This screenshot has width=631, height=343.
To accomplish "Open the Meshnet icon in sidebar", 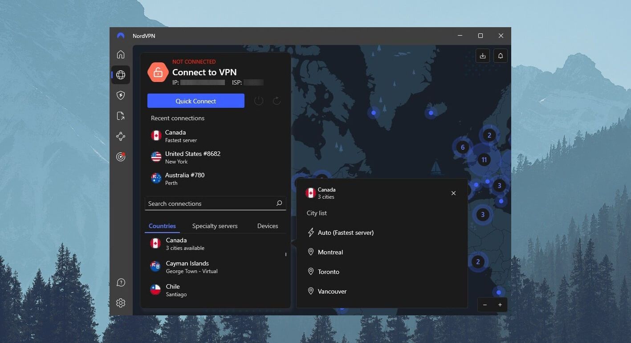I will [121, 136].
